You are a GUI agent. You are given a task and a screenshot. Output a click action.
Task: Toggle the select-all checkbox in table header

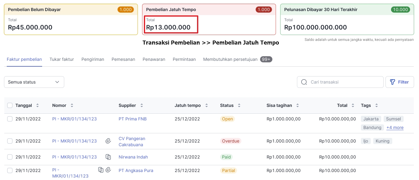[10, 105]
